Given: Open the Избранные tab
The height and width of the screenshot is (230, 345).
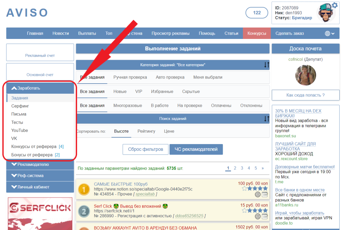Looking at the screenshot, I should tap(162, 91).
